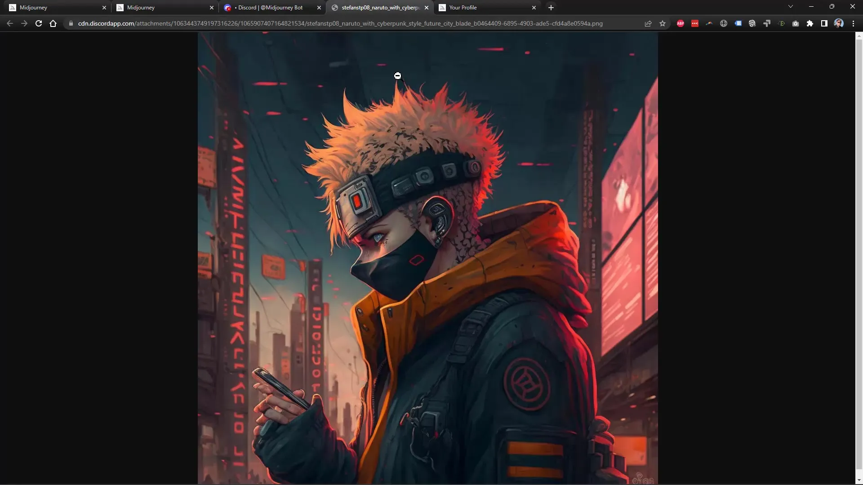Close the Your Profile tab

click(x=534, y=8)
